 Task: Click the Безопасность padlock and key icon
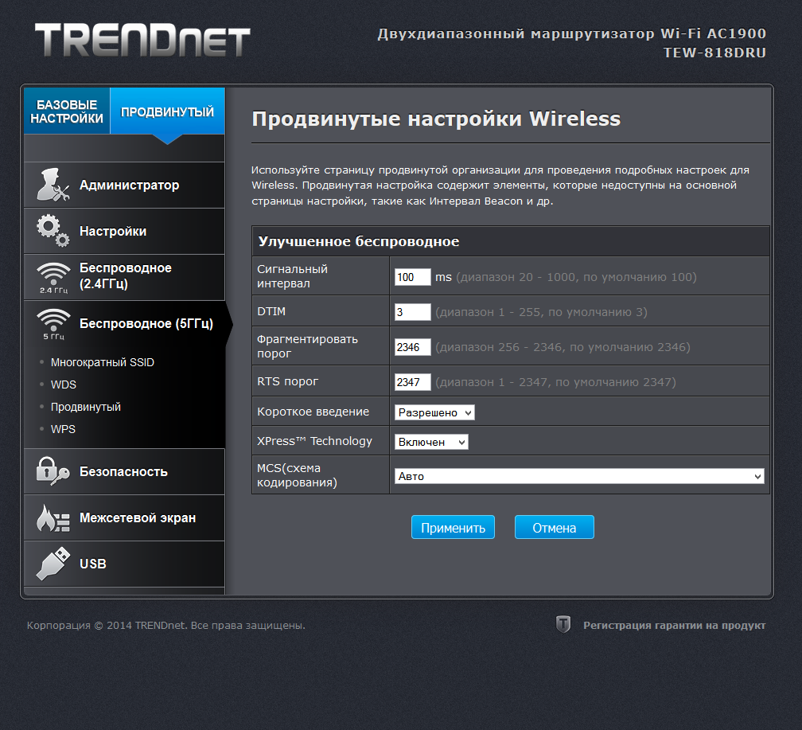(53, 471)
